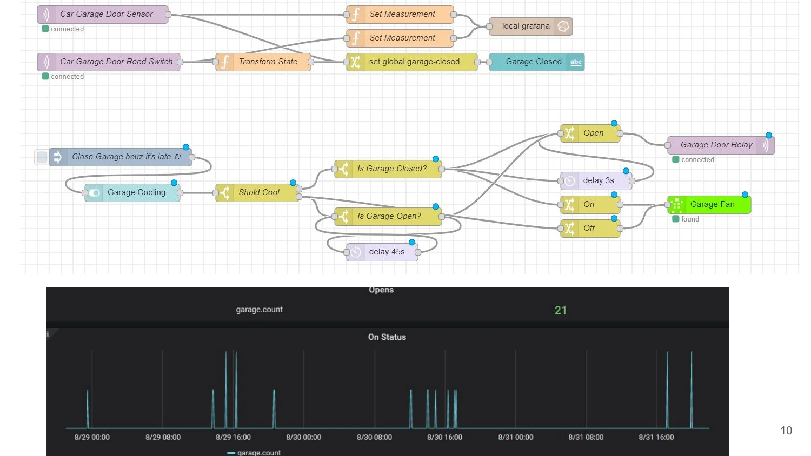This screenshot has width=811, height=456.
Task: Click the input port of Garage Fan node
Action: click(x=668, y=205)
